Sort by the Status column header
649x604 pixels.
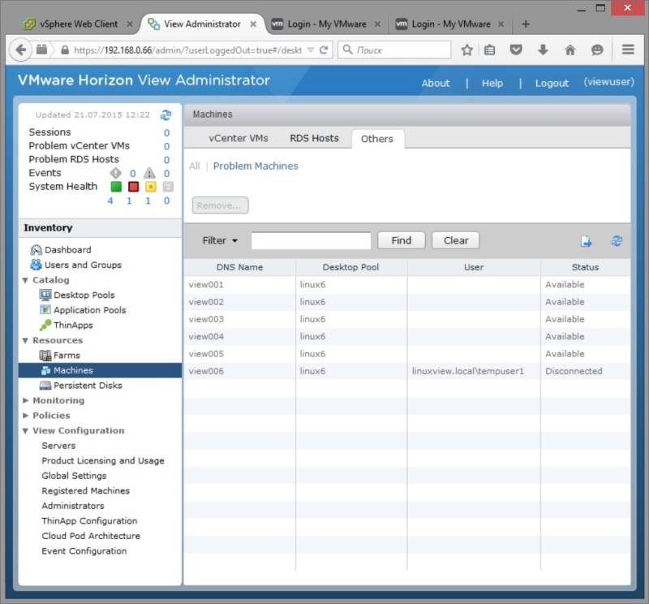point(585,268)
